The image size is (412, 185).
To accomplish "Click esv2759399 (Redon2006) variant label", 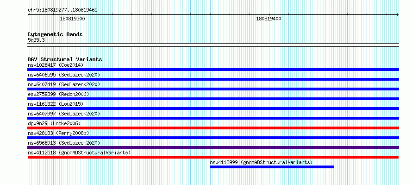I will click(x=58, y=94).
